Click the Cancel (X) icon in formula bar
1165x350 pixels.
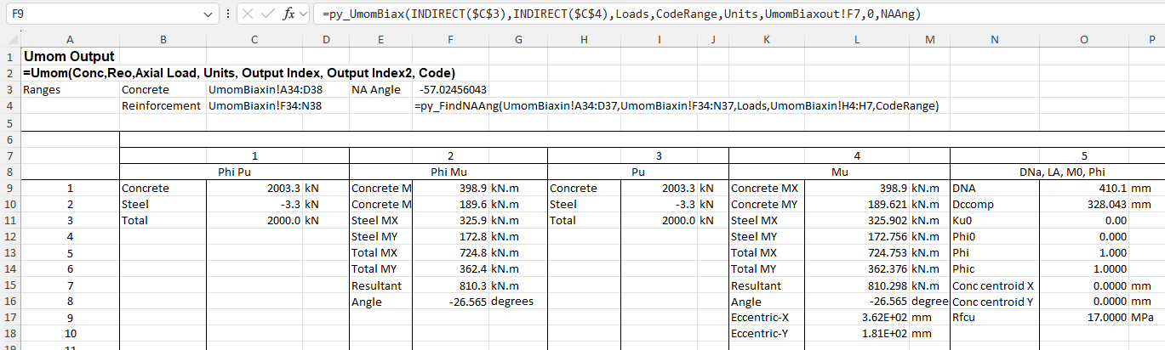tap(248, 14)
